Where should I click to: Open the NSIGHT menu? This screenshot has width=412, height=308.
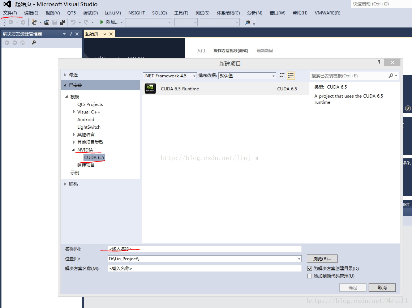click(x=137, y=13)
